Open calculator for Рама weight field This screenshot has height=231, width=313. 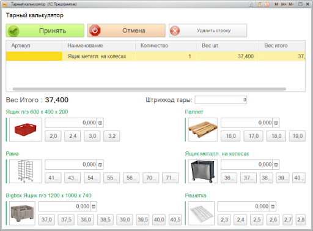100,165
